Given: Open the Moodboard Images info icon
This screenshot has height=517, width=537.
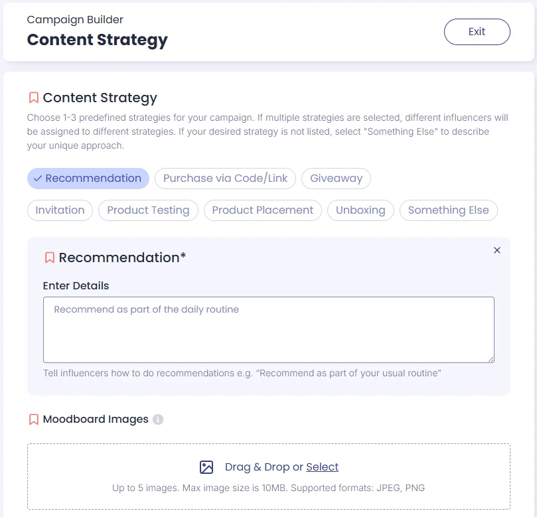Looking at the screenshot, I should (158, 419).
